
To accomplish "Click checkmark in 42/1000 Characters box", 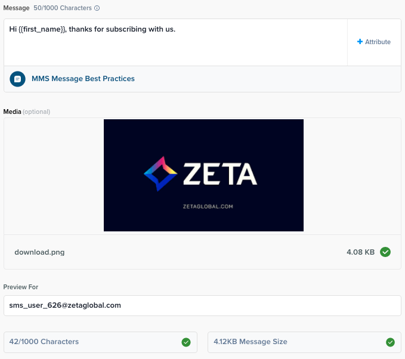I will pos(186,342).
